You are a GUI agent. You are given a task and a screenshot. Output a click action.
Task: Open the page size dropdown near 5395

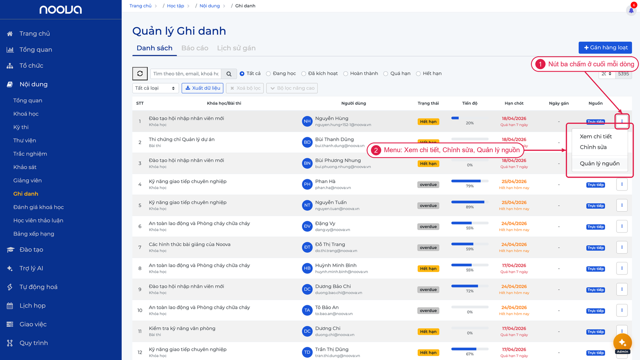point(607,74)
